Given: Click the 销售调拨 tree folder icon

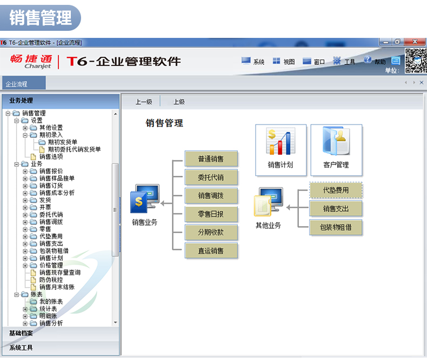Looking at the screenshot, I should coord(33,222).
